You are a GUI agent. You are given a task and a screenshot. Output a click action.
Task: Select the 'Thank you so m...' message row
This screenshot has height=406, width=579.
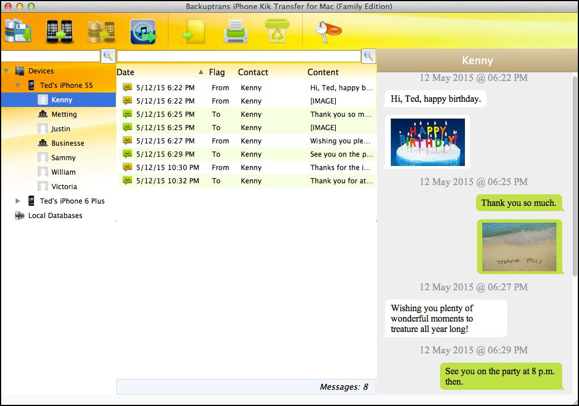click(x=247, y=115)
